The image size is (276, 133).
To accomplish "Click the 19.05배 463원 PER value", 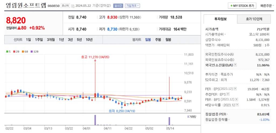I will click(x=258, y=89).
